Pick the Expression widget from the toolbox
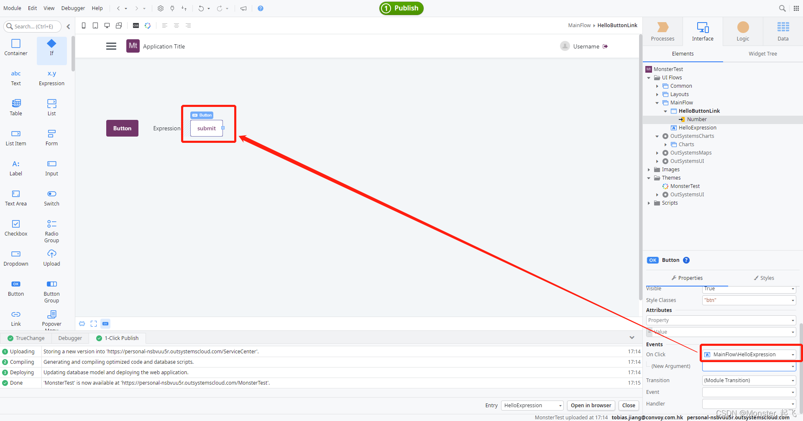The height and width of the screenshot is (421, 803). pos(51,78)
